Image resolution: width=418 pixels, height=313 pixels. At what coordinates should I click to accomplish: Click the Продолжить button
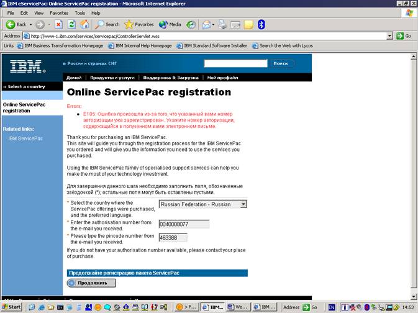tap(91, 283)
